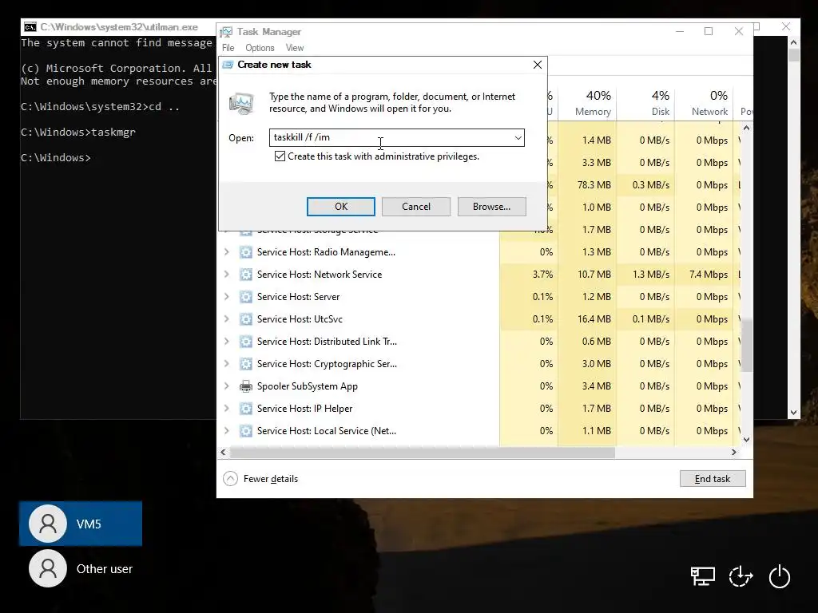Open the Ease of Access icon on the login screen
The height and width of the screenshot is (613, 818).
(741, 576)
